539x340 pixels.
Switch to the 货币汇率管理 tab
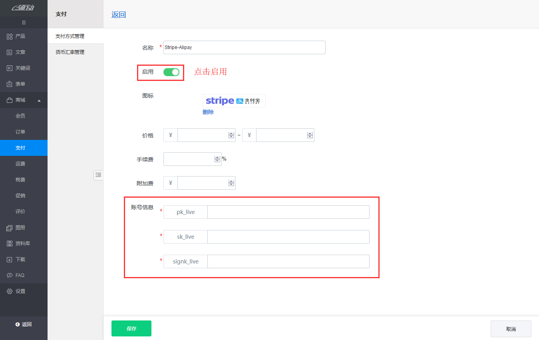point(70,52)
